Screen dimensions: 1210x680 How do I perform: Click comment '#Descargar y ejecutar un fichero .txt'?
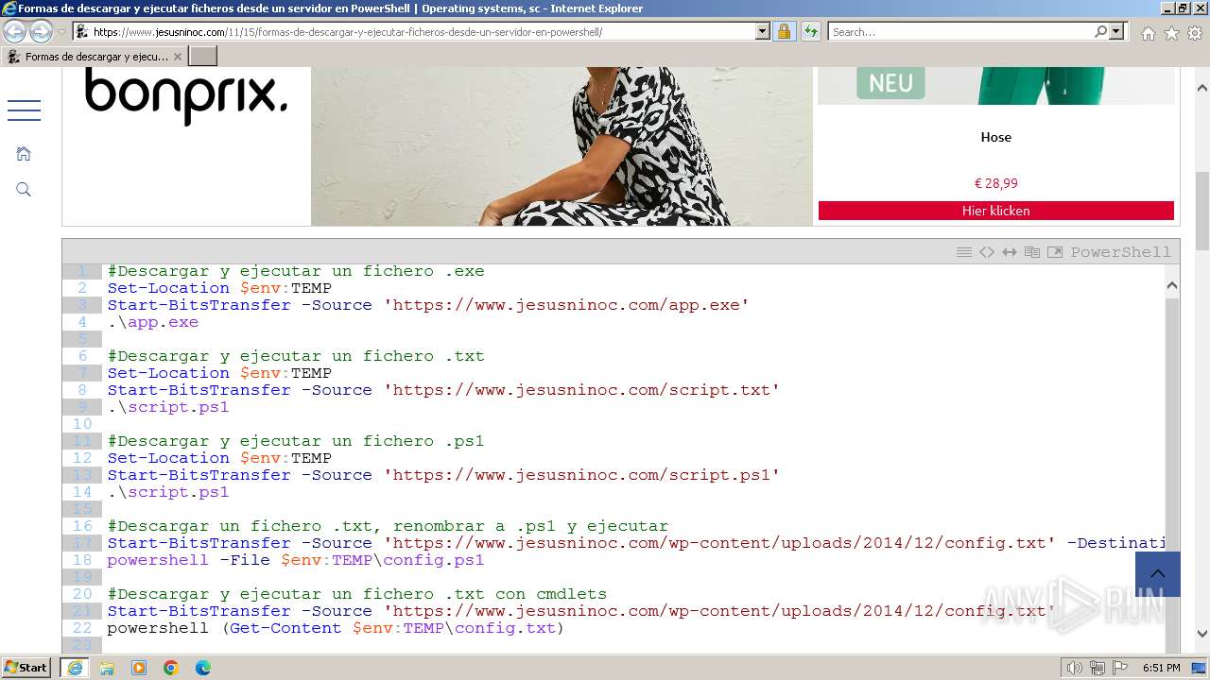tap(296, 356)
